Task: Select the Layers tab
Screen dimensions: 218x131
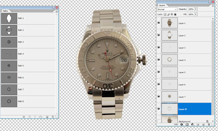Action: (162, 5)
